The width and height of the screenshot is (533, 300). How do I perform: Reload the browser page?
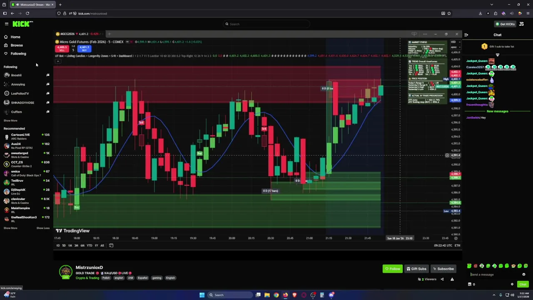(27, 13)
